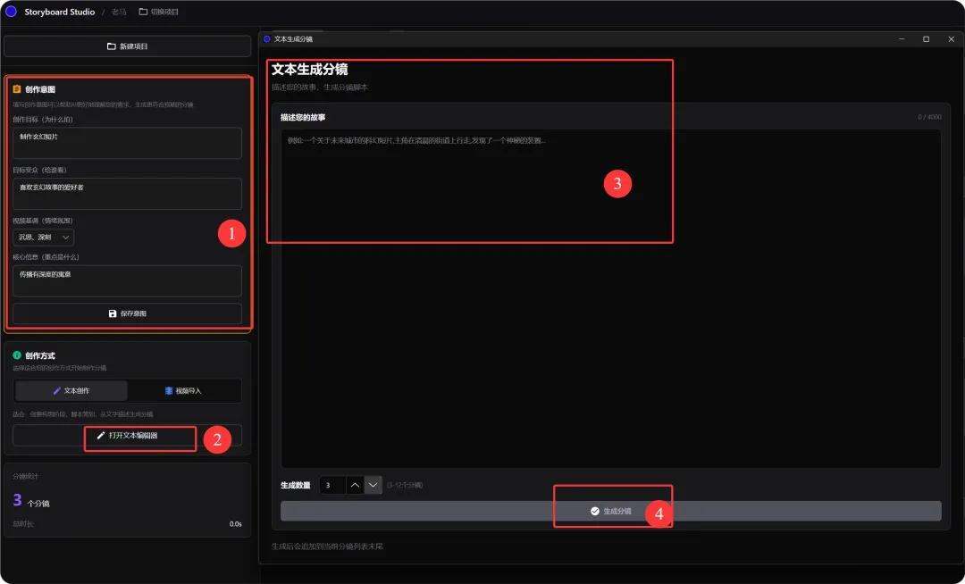Viewport: 965px width, 584px height.
Task: Open the 视频基调 dropdown showing 沉思、深刻
Action: pyautogui.click(x=43, y=238)
